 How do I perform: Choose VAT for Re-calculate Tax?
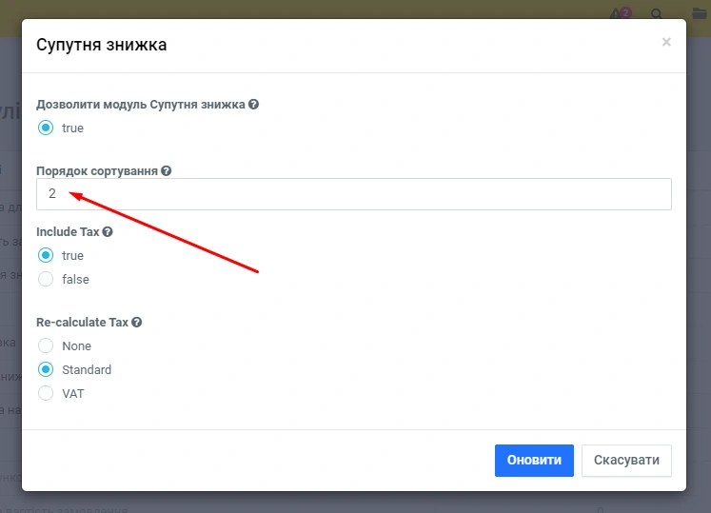[46, 393]
